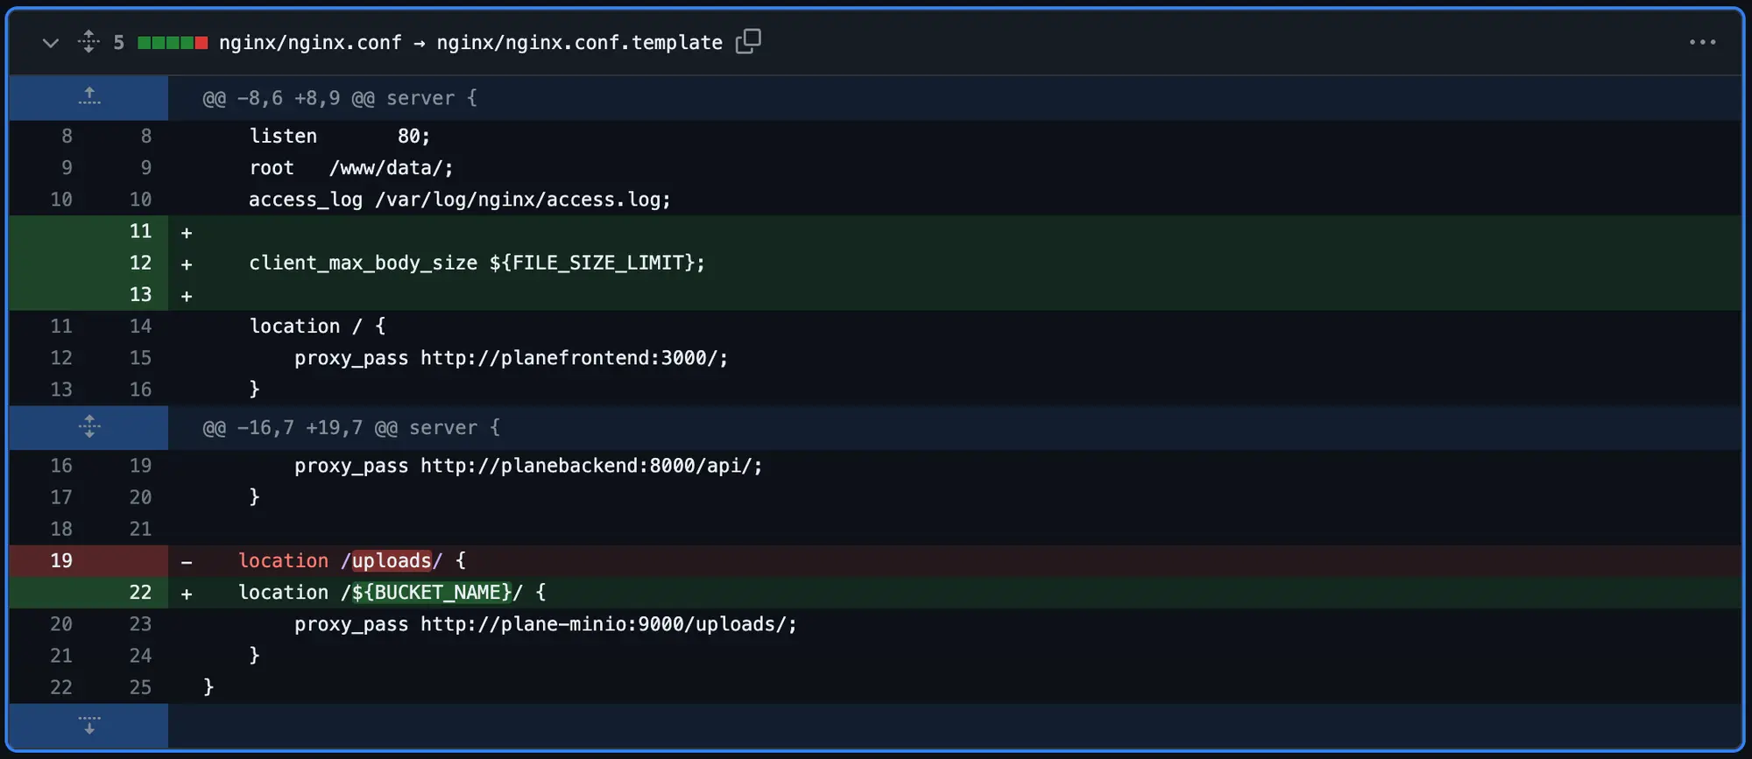The image size is (1752, 759).
Task: Expand hidden lines below line 25
Action: (x=88, y=725)
